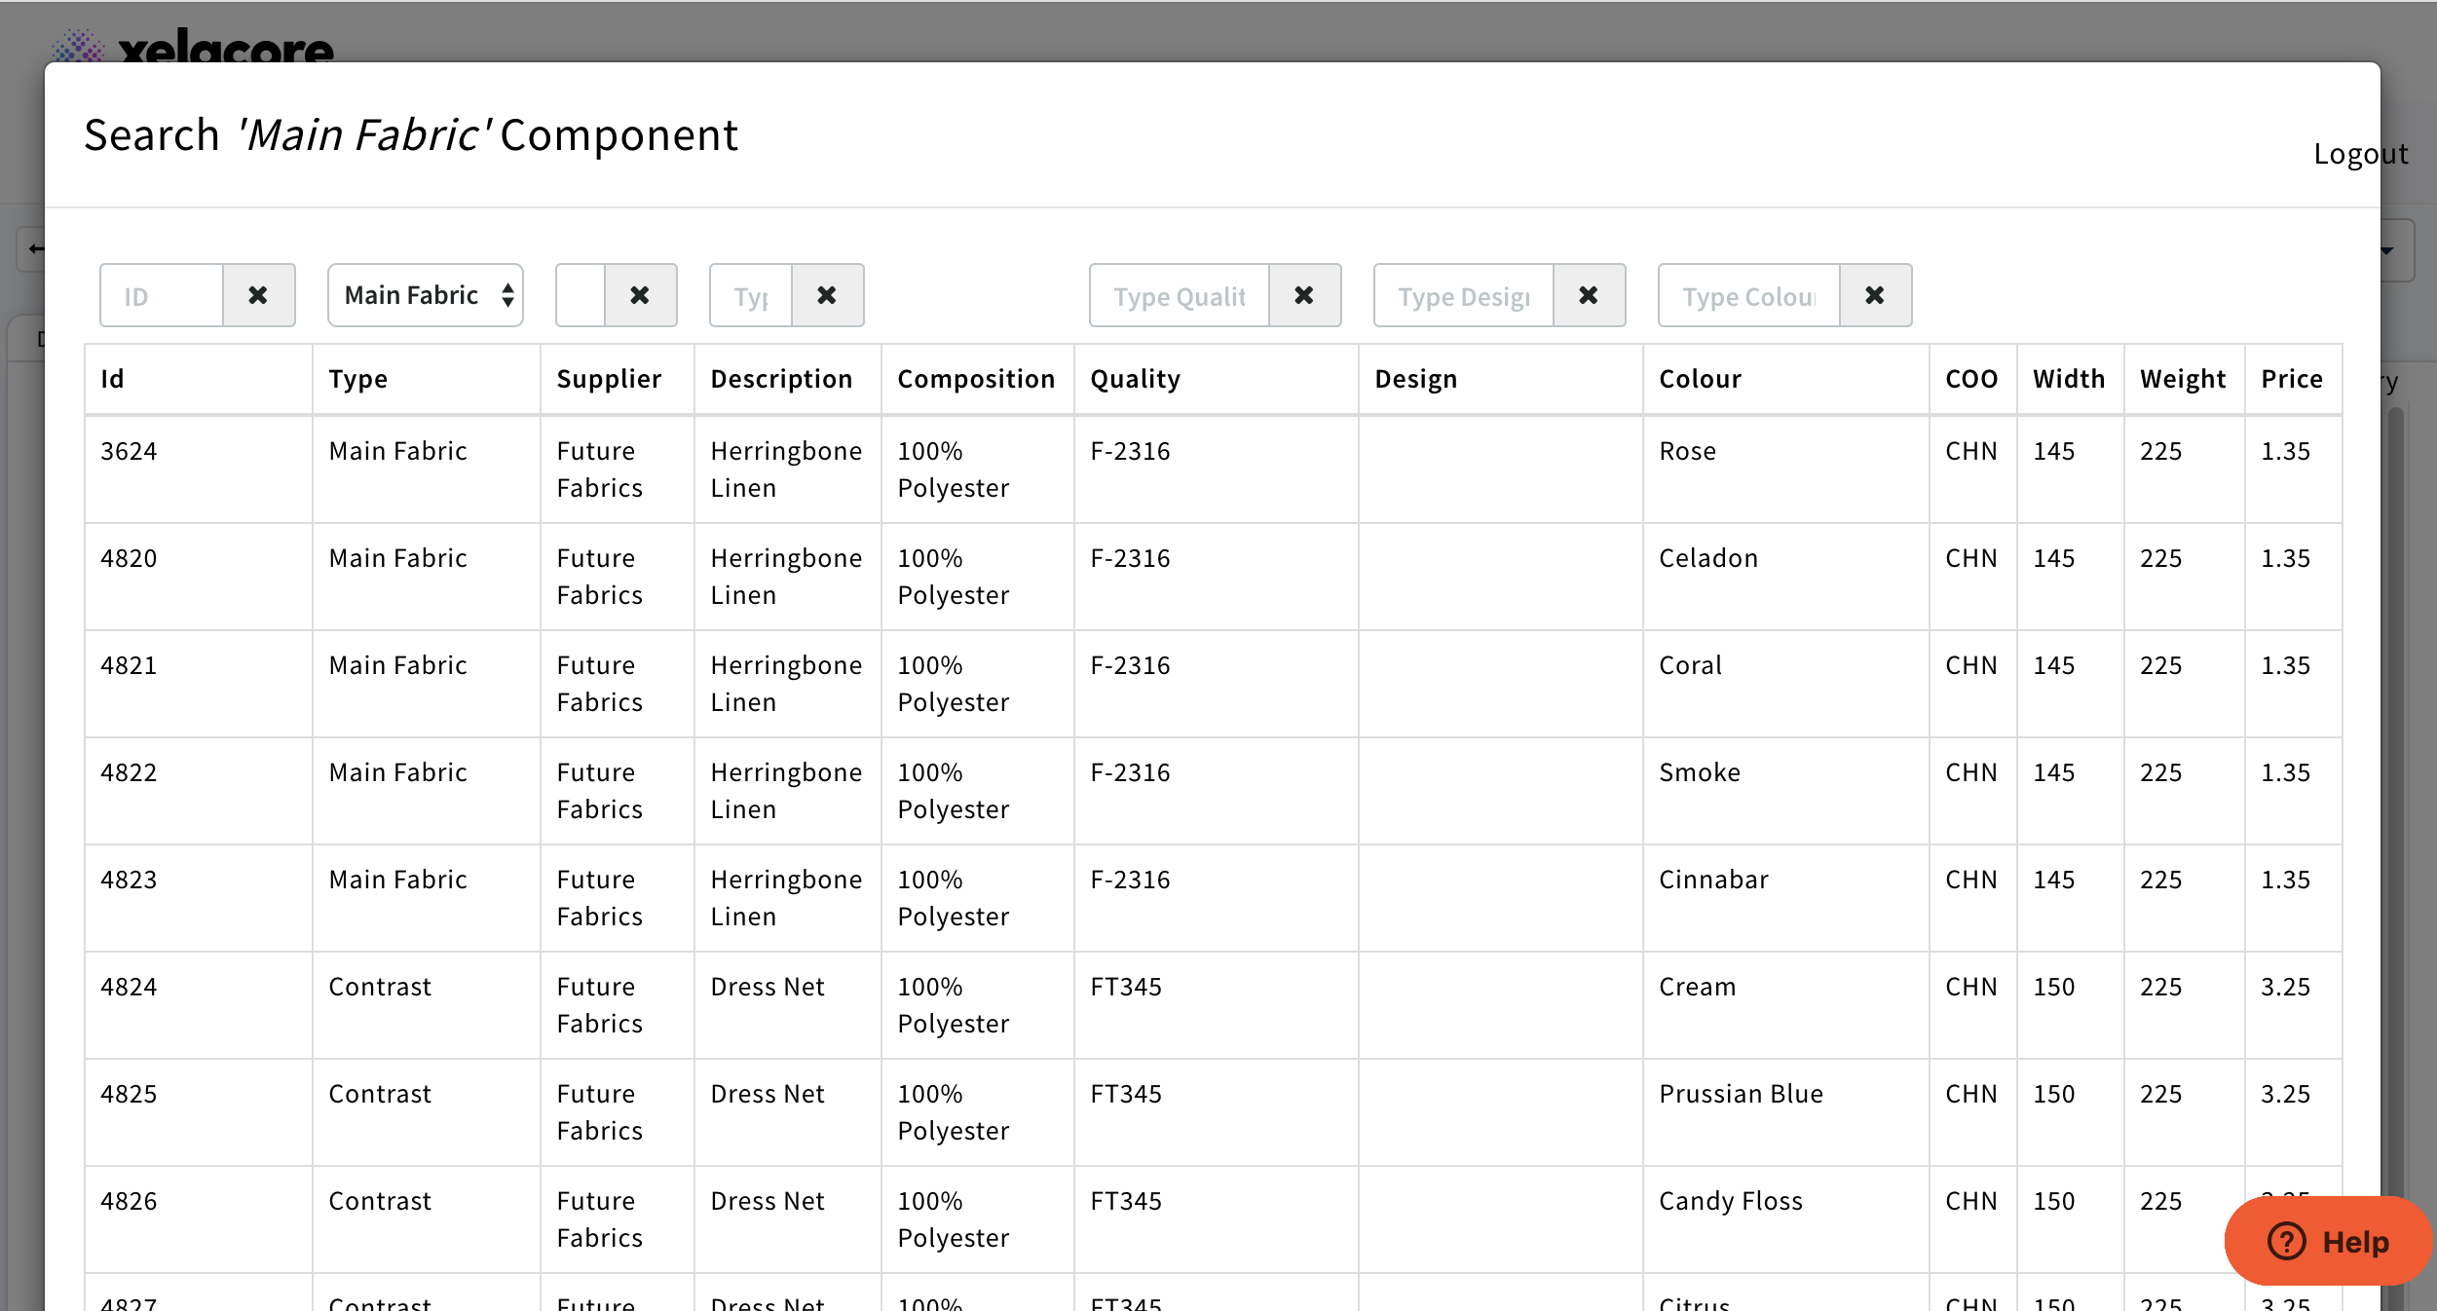
Task: Select the Celadon colour fabric row
Action: point(1708,558)
